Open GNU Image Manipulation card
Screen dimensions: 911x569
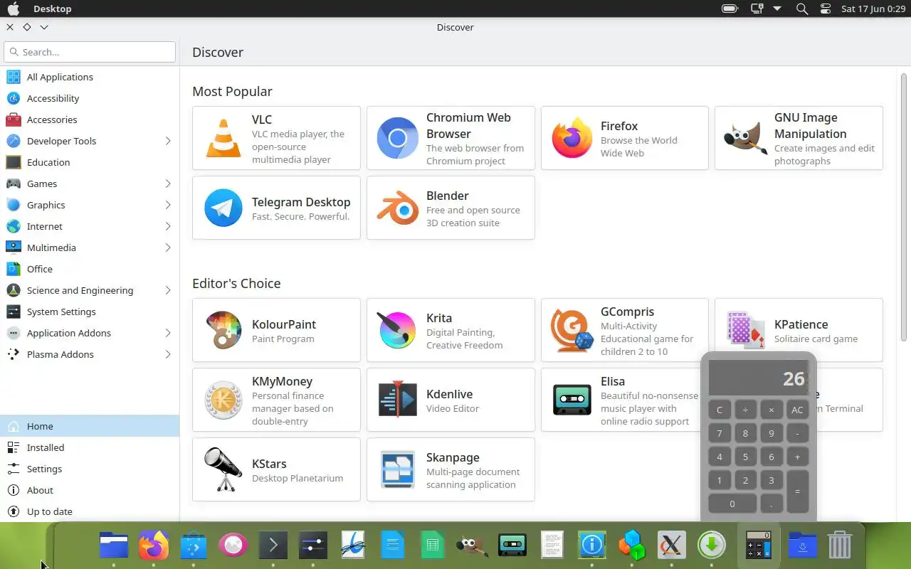[799, 138]
